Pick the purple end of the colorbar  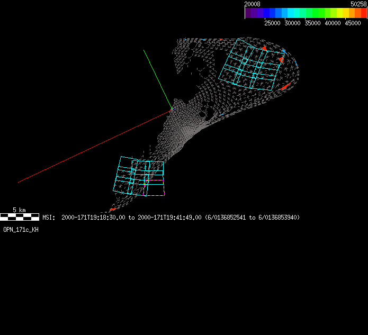pyautogui.click(x=248, y=13)
